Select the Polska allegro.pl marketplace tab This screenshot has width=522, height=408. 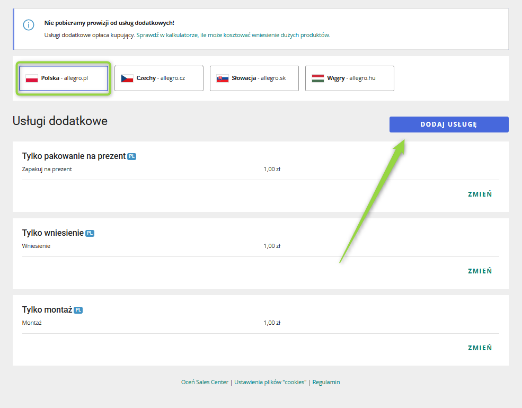pyautogui.click(x=64, y=78)
